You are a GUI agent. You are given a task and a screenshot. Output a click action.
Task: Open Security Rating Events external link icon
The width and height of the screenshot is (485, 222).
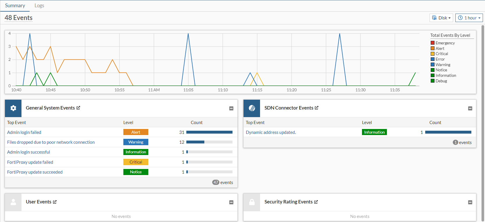click(316, 202)
